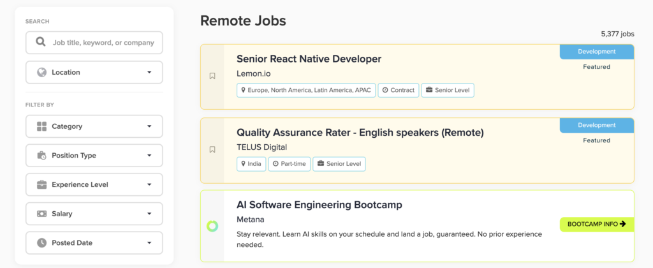Screen dimensions: 653x268
Task: Click the FILTER BY label
Action: click(40, 105)
